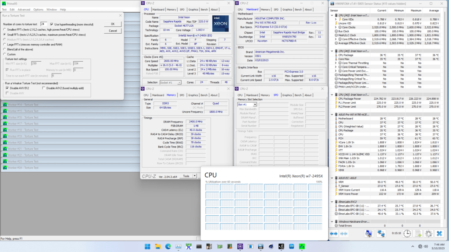Select the Large FFTs radio button
Viewport: 449px width, 252px height.
click(5, 44)
